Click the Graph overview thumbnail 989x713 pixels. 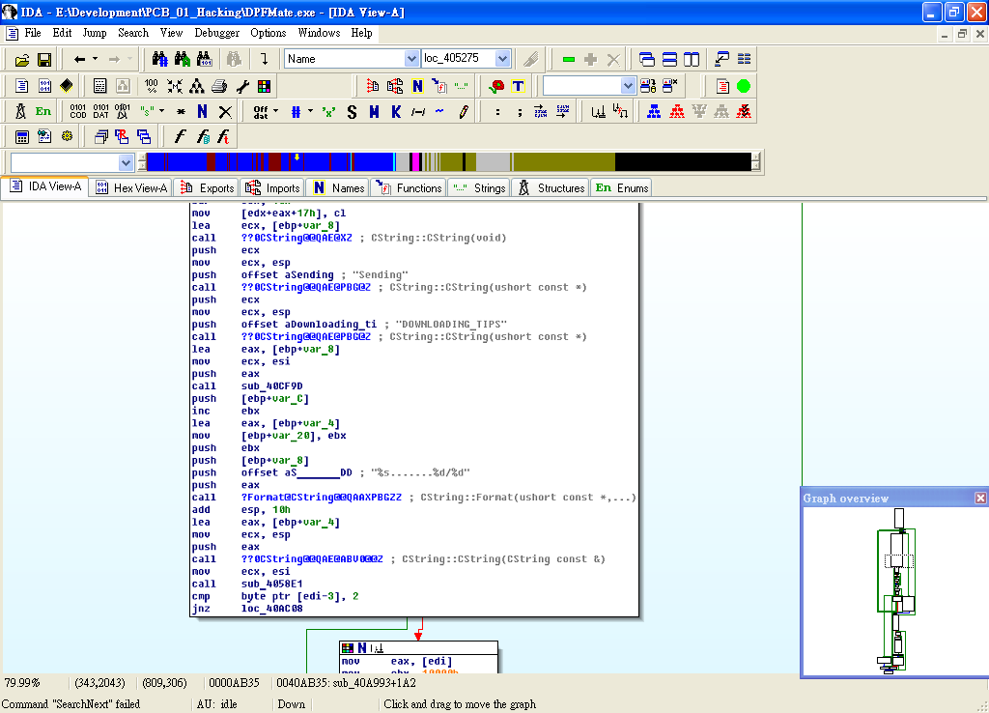895,591
